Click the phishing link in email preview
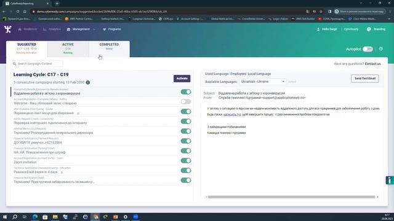Viewport: 394px width, 221px height. 232,115
